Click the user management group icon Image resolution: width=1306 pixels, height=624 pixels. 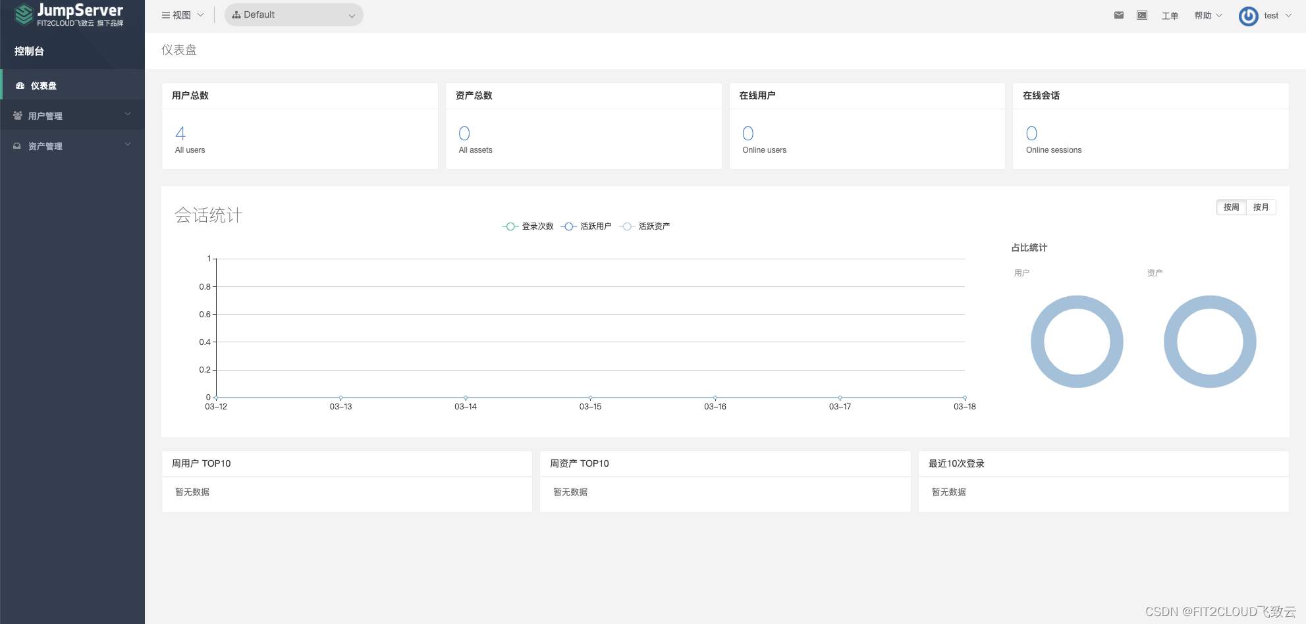pos(18,115)
